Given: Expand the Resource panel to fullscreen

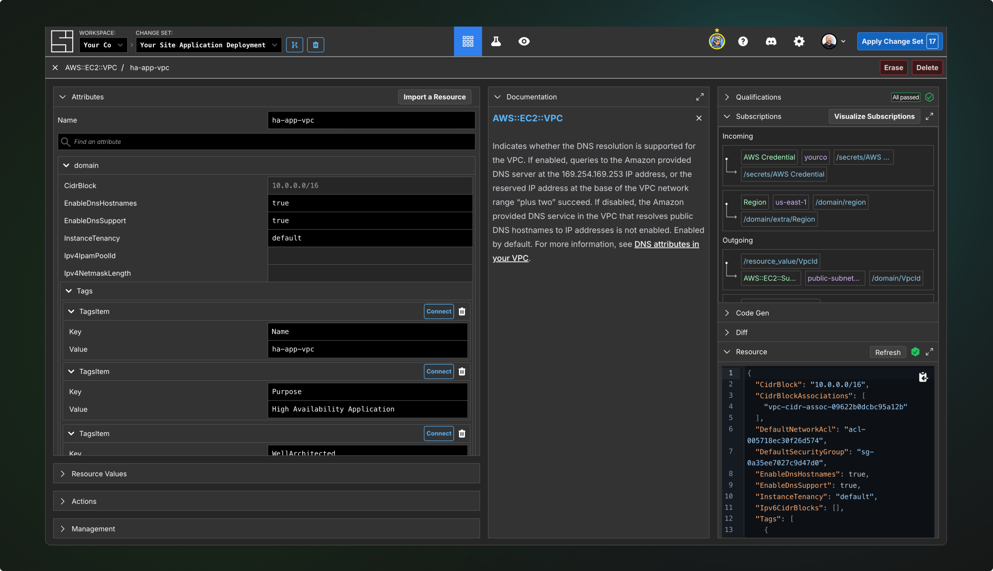Looking at the screenshot, I should point(929,352).
